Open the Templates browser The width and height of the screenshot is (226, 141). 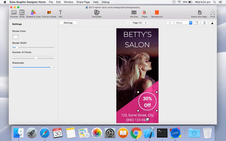click(x=97, y=13)
